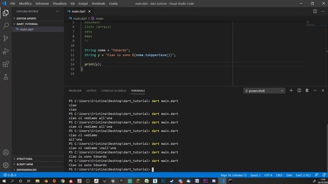Expand the Script NPM section

[x=38, y=164]
